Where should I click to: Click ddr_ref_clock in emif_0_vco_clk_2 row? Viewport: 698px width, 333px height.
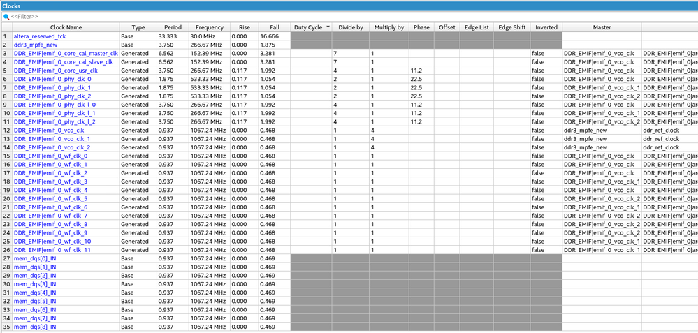pyautogui.click(x=662, y=147)
